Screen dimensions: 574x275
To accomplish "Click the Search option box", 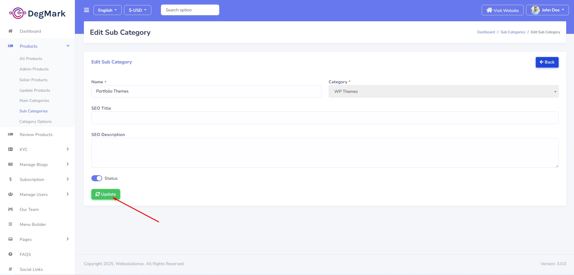I will tap(190, 10).
